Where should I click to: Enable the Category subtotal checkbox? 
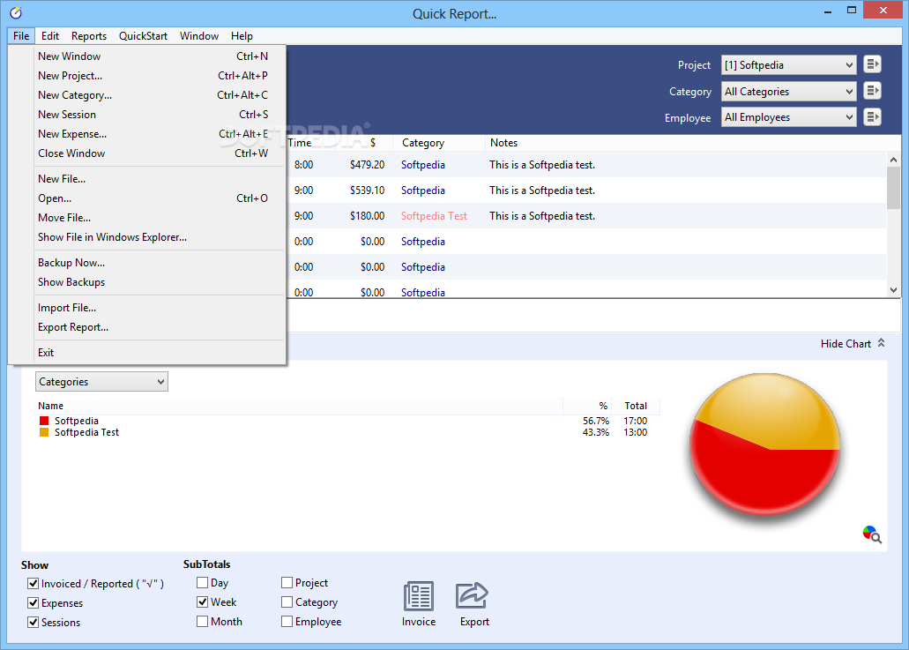287,602
